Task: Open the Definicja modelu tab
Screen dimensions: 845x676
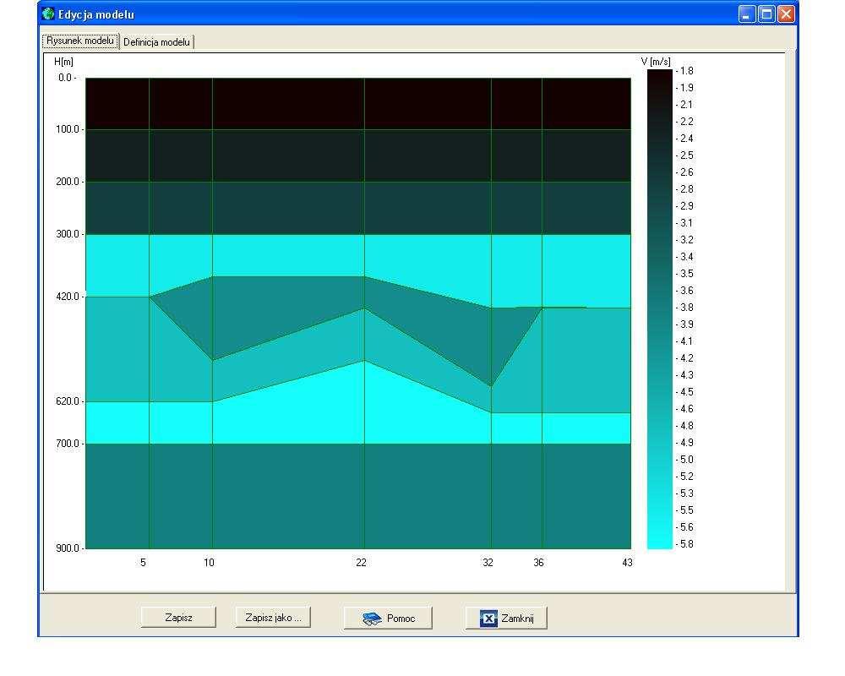Action: point(156,42)
